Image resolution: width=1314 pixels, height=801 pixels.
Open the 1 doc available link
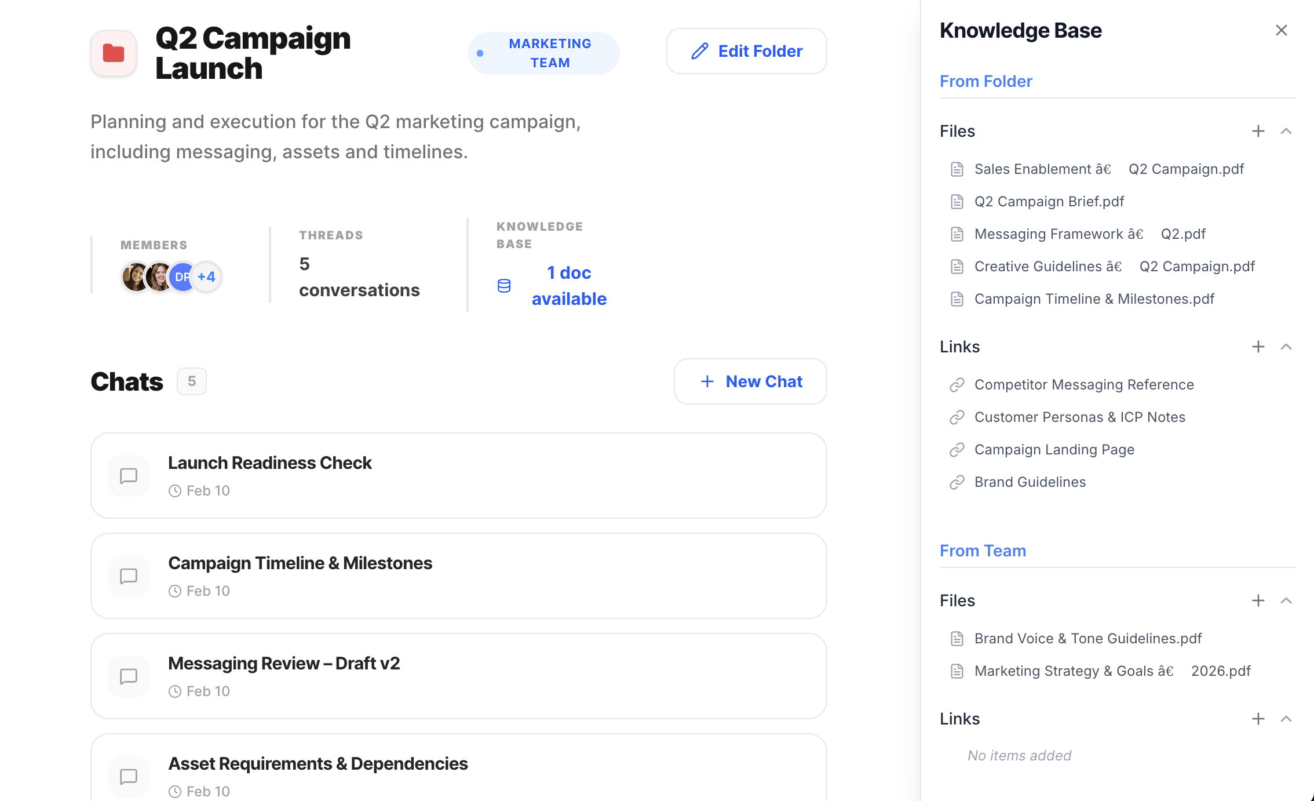[x=568, y=286]
